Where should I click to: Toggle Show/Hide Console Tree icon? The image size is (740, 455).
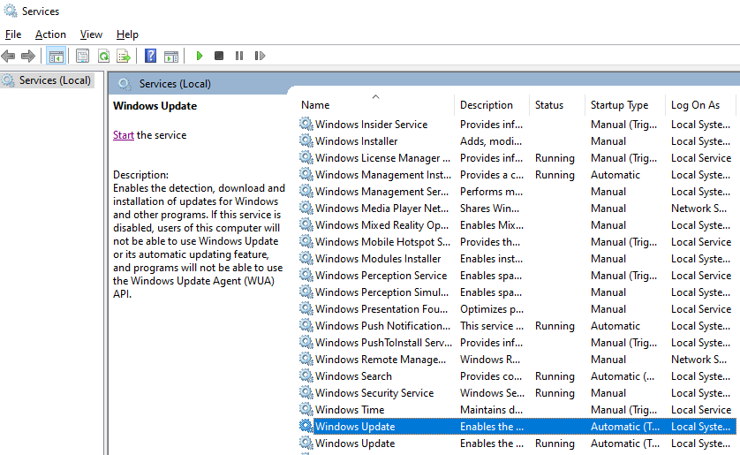click(57, 57)
